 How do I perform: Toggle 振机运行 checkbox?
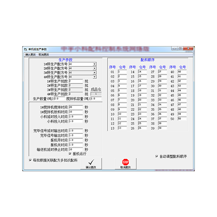coord(70,154)
